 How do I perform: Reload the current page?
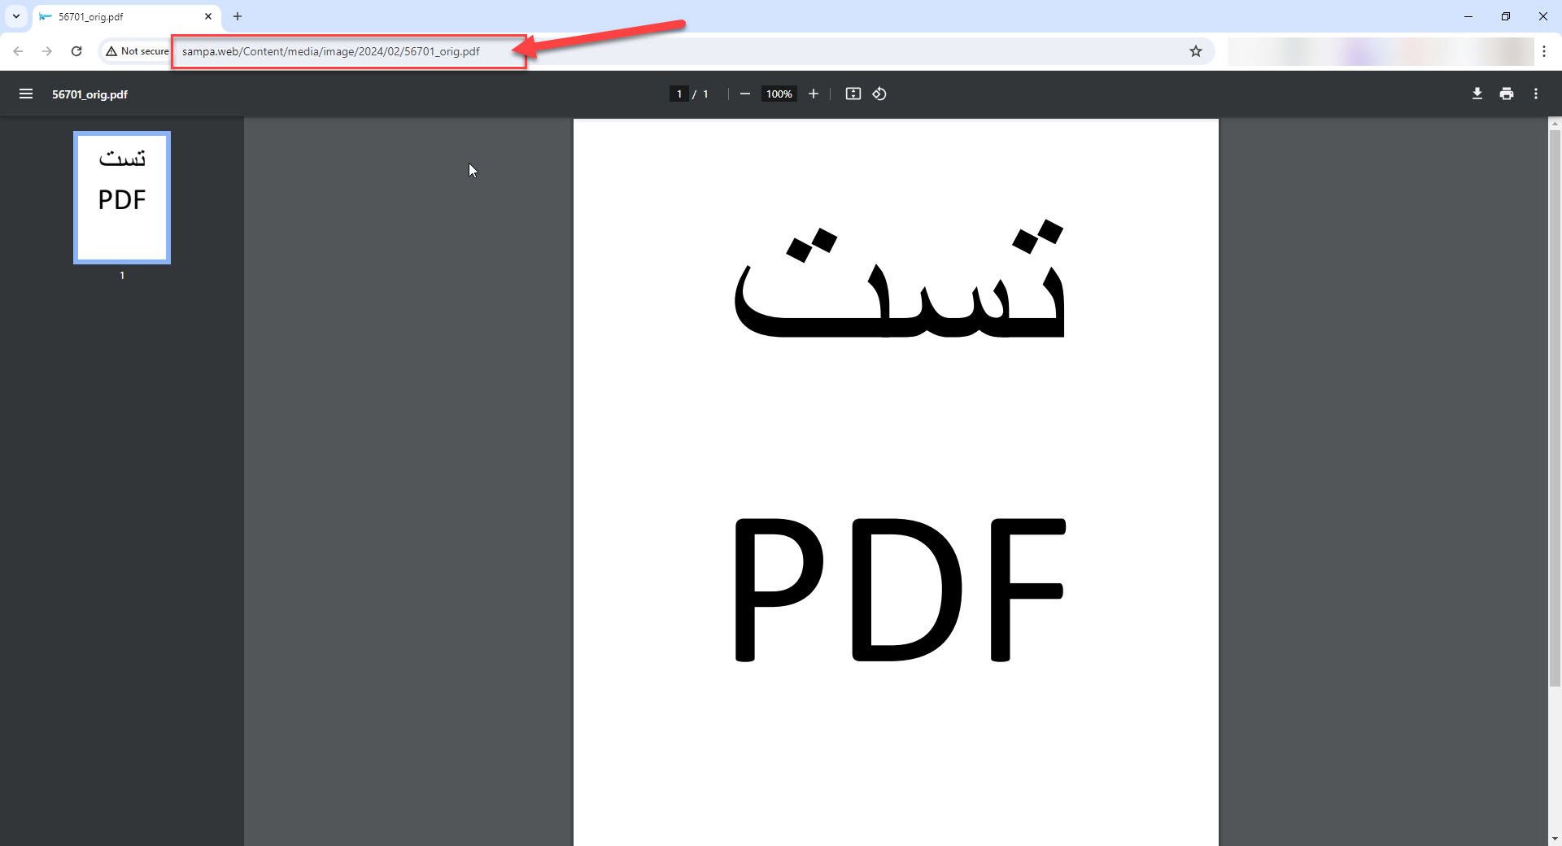(76, 51)
